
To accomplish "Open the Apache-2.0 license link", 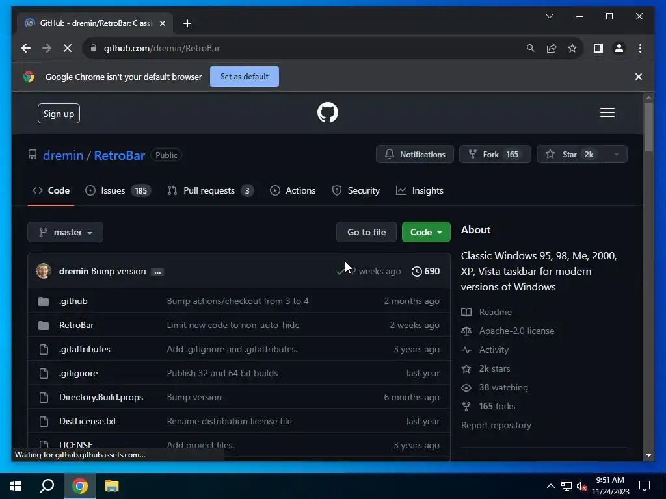I will point(507,331).
